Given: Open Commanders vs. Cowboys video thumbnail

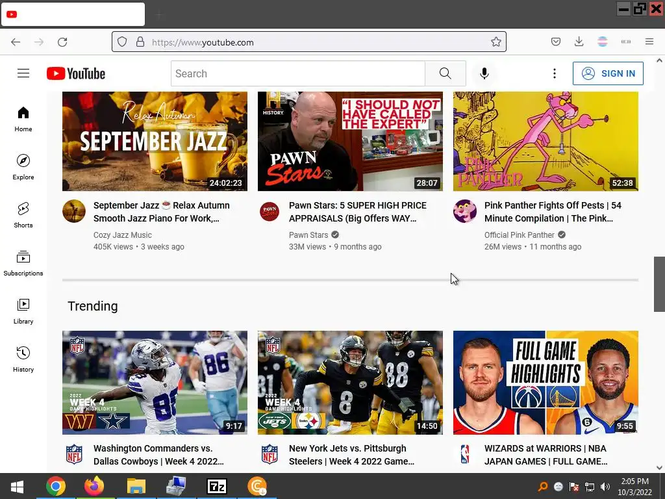Looking at the screenshot, I should point(155,383).
